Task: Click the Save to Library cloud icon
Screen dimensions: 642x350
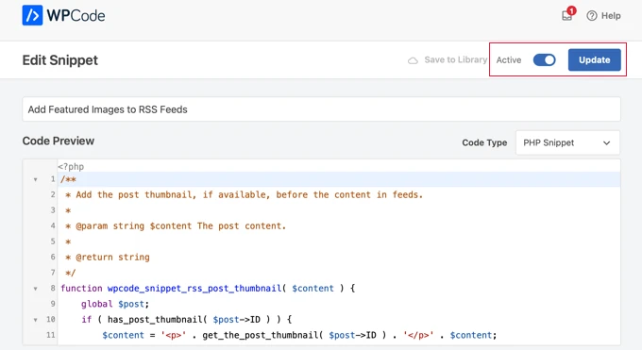Action: pyautogui.click(x=413, y=60)
